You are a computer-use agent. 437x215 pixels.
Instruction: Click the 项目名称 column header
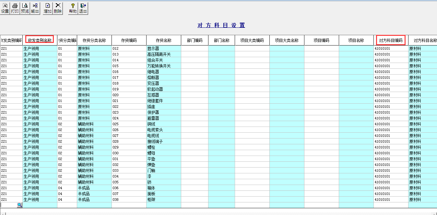pos(356,40)
